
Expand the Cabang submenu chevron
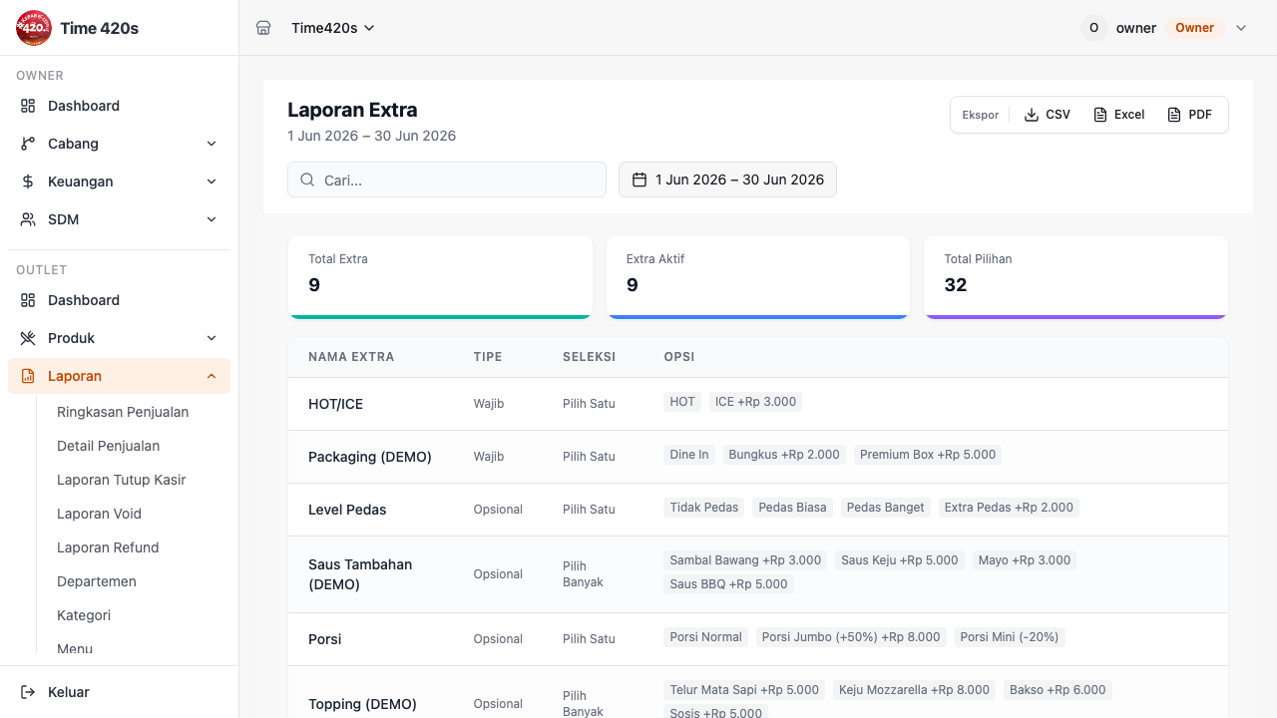[x=212, y=144]
